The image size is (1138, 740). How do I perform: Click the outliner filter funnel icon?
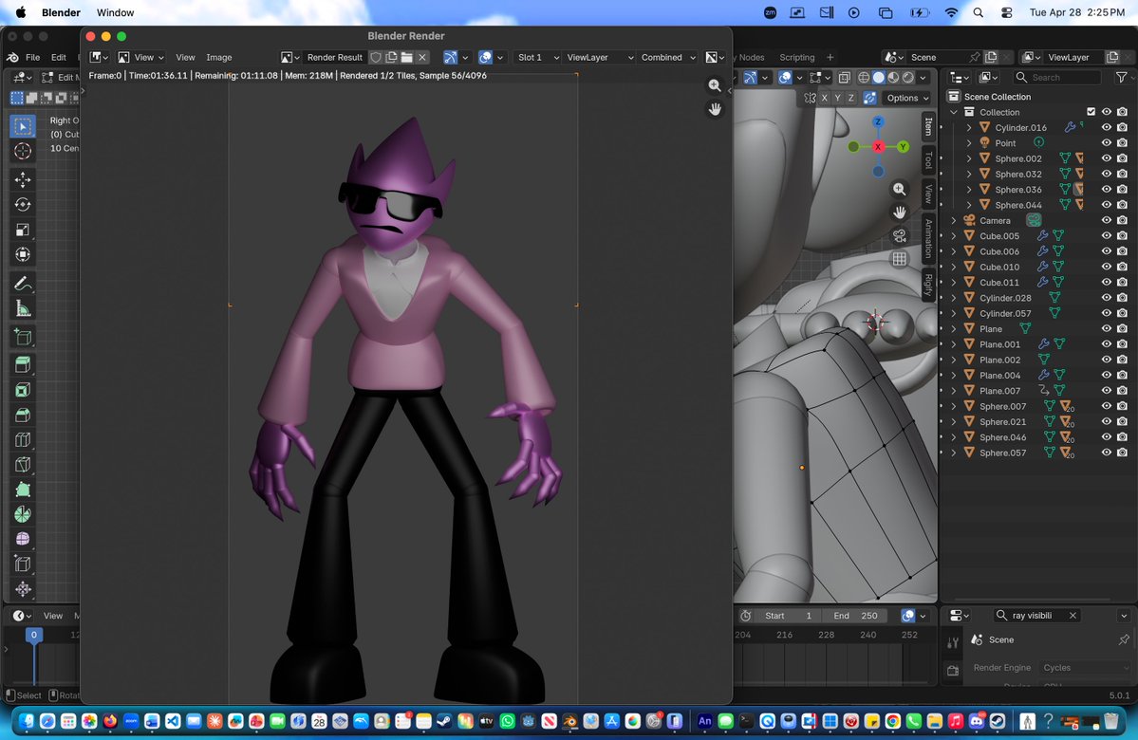click(1121, 77)
